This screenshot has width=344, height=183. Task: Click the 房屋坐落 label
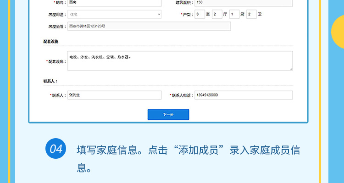pyautogui.click(x=57, y=27)
